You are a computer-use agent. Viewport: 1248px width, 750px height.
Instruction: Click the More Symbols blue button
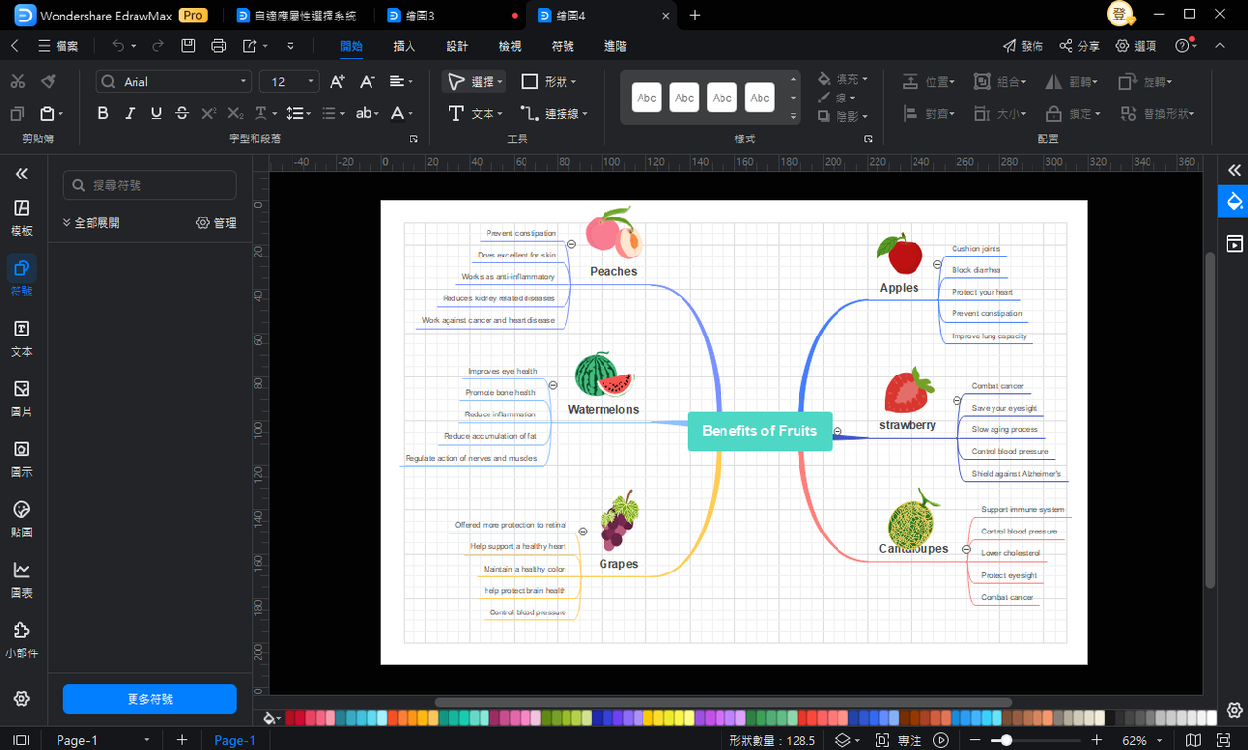pyautogui.click(x=150, y=699)
